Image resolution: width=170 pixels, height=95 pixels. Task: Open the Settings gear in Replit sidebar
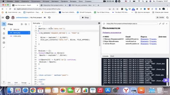(4, 38)
